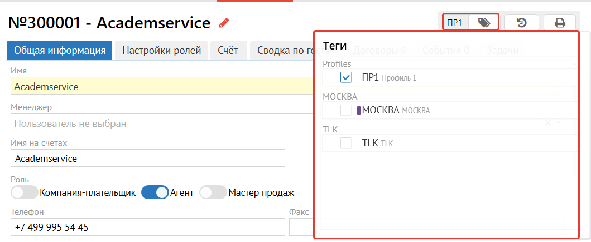Open the Сводка по году tab
This screenshot has height=242, width=591.
coord(282,51)
